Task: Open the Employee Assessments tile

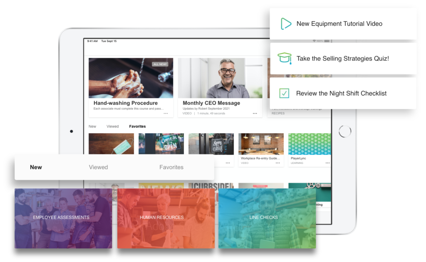Action: [x=61, y=218]
